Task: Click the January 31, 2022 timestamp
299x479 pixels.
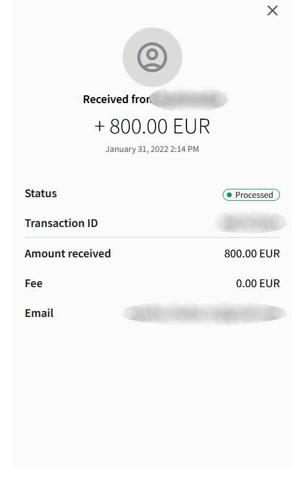Action: [x=152, y=149]
